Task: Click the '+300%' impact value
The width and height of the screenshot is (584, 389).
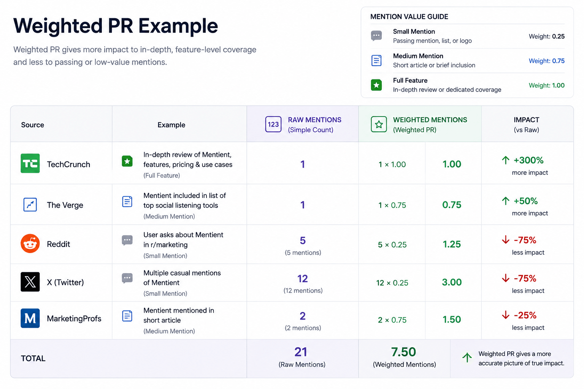Action: (x=528, y=160)
